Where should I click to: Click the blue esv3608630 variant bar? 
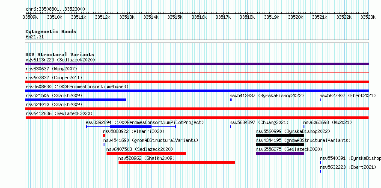click(x=197, y=91)
